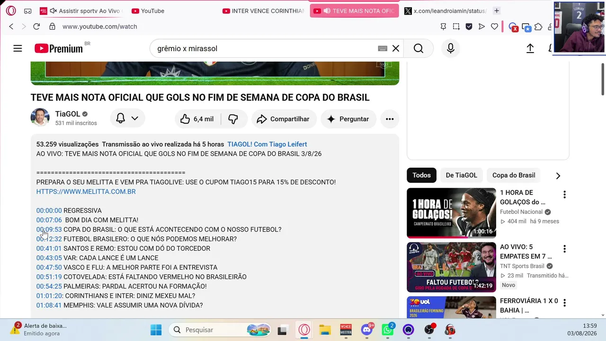Open WhatsApp from the taskbar

pos(388,330)
